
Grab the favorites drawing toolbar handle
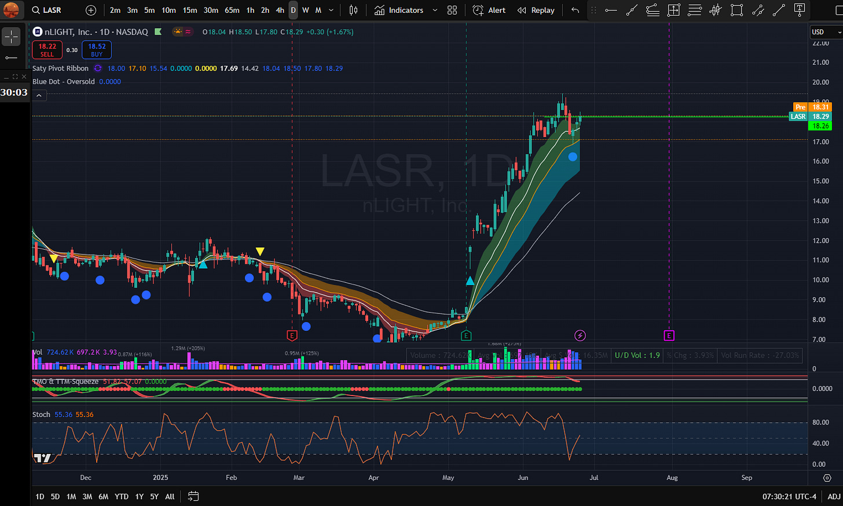click(593, 10)
